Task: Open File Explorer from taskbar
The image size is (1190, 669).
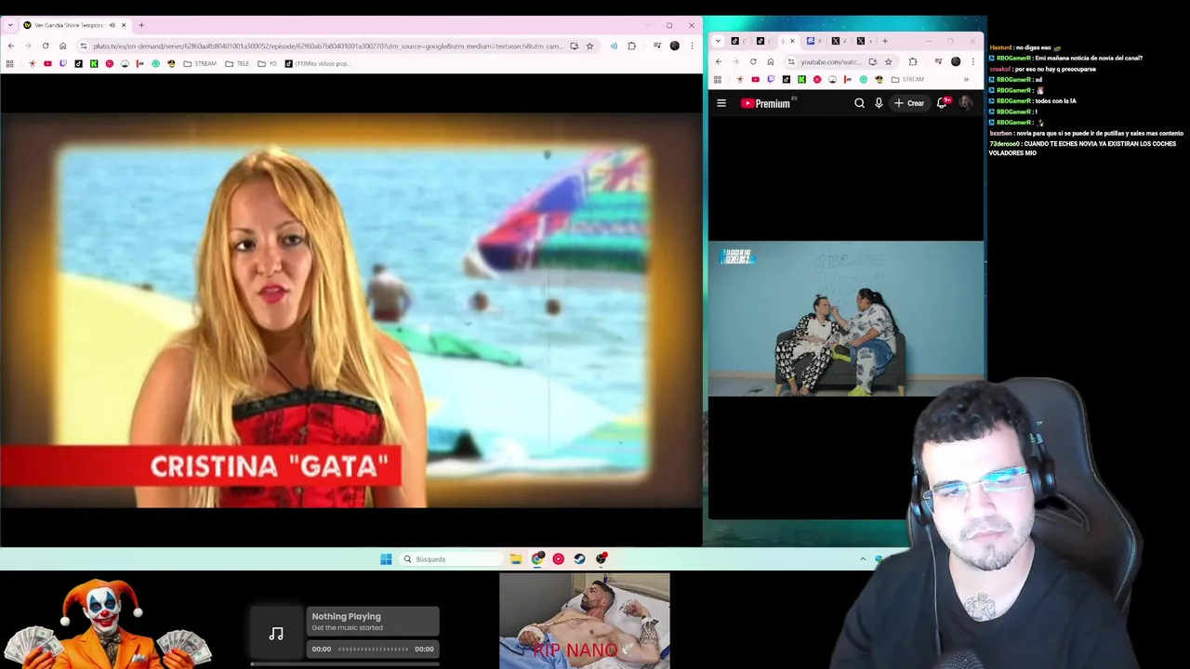Action: (x=516, y=558)
